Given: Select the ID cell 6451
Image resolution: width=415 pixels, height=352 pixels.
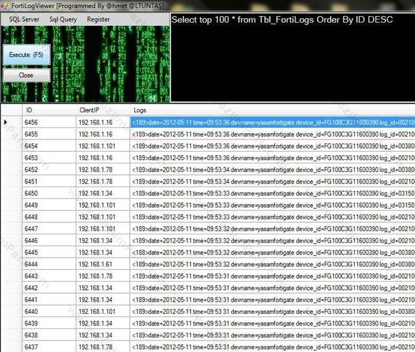Looking at the screenshot, I should [x=49, y=181].
